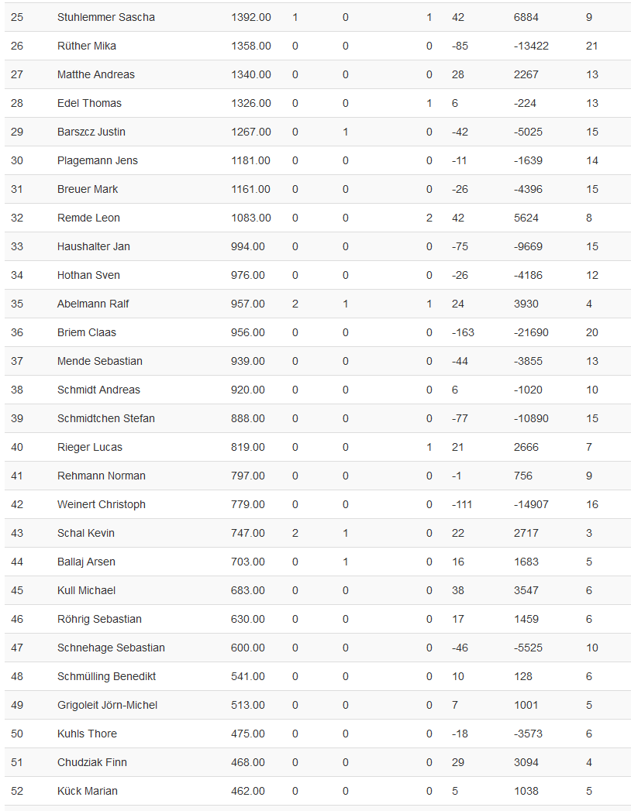Click on Ballaj Arsen's name
The height and width of the screenshot is (811, 631).
86,562
